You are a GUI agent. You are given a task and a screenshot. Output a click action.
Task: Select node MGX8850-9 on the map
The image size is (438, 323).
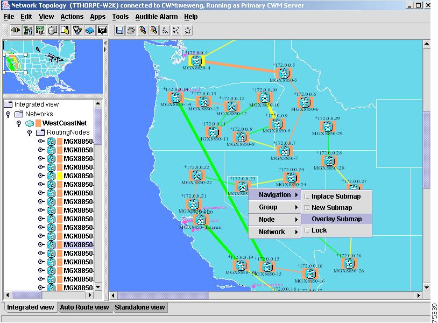(277, 124)
